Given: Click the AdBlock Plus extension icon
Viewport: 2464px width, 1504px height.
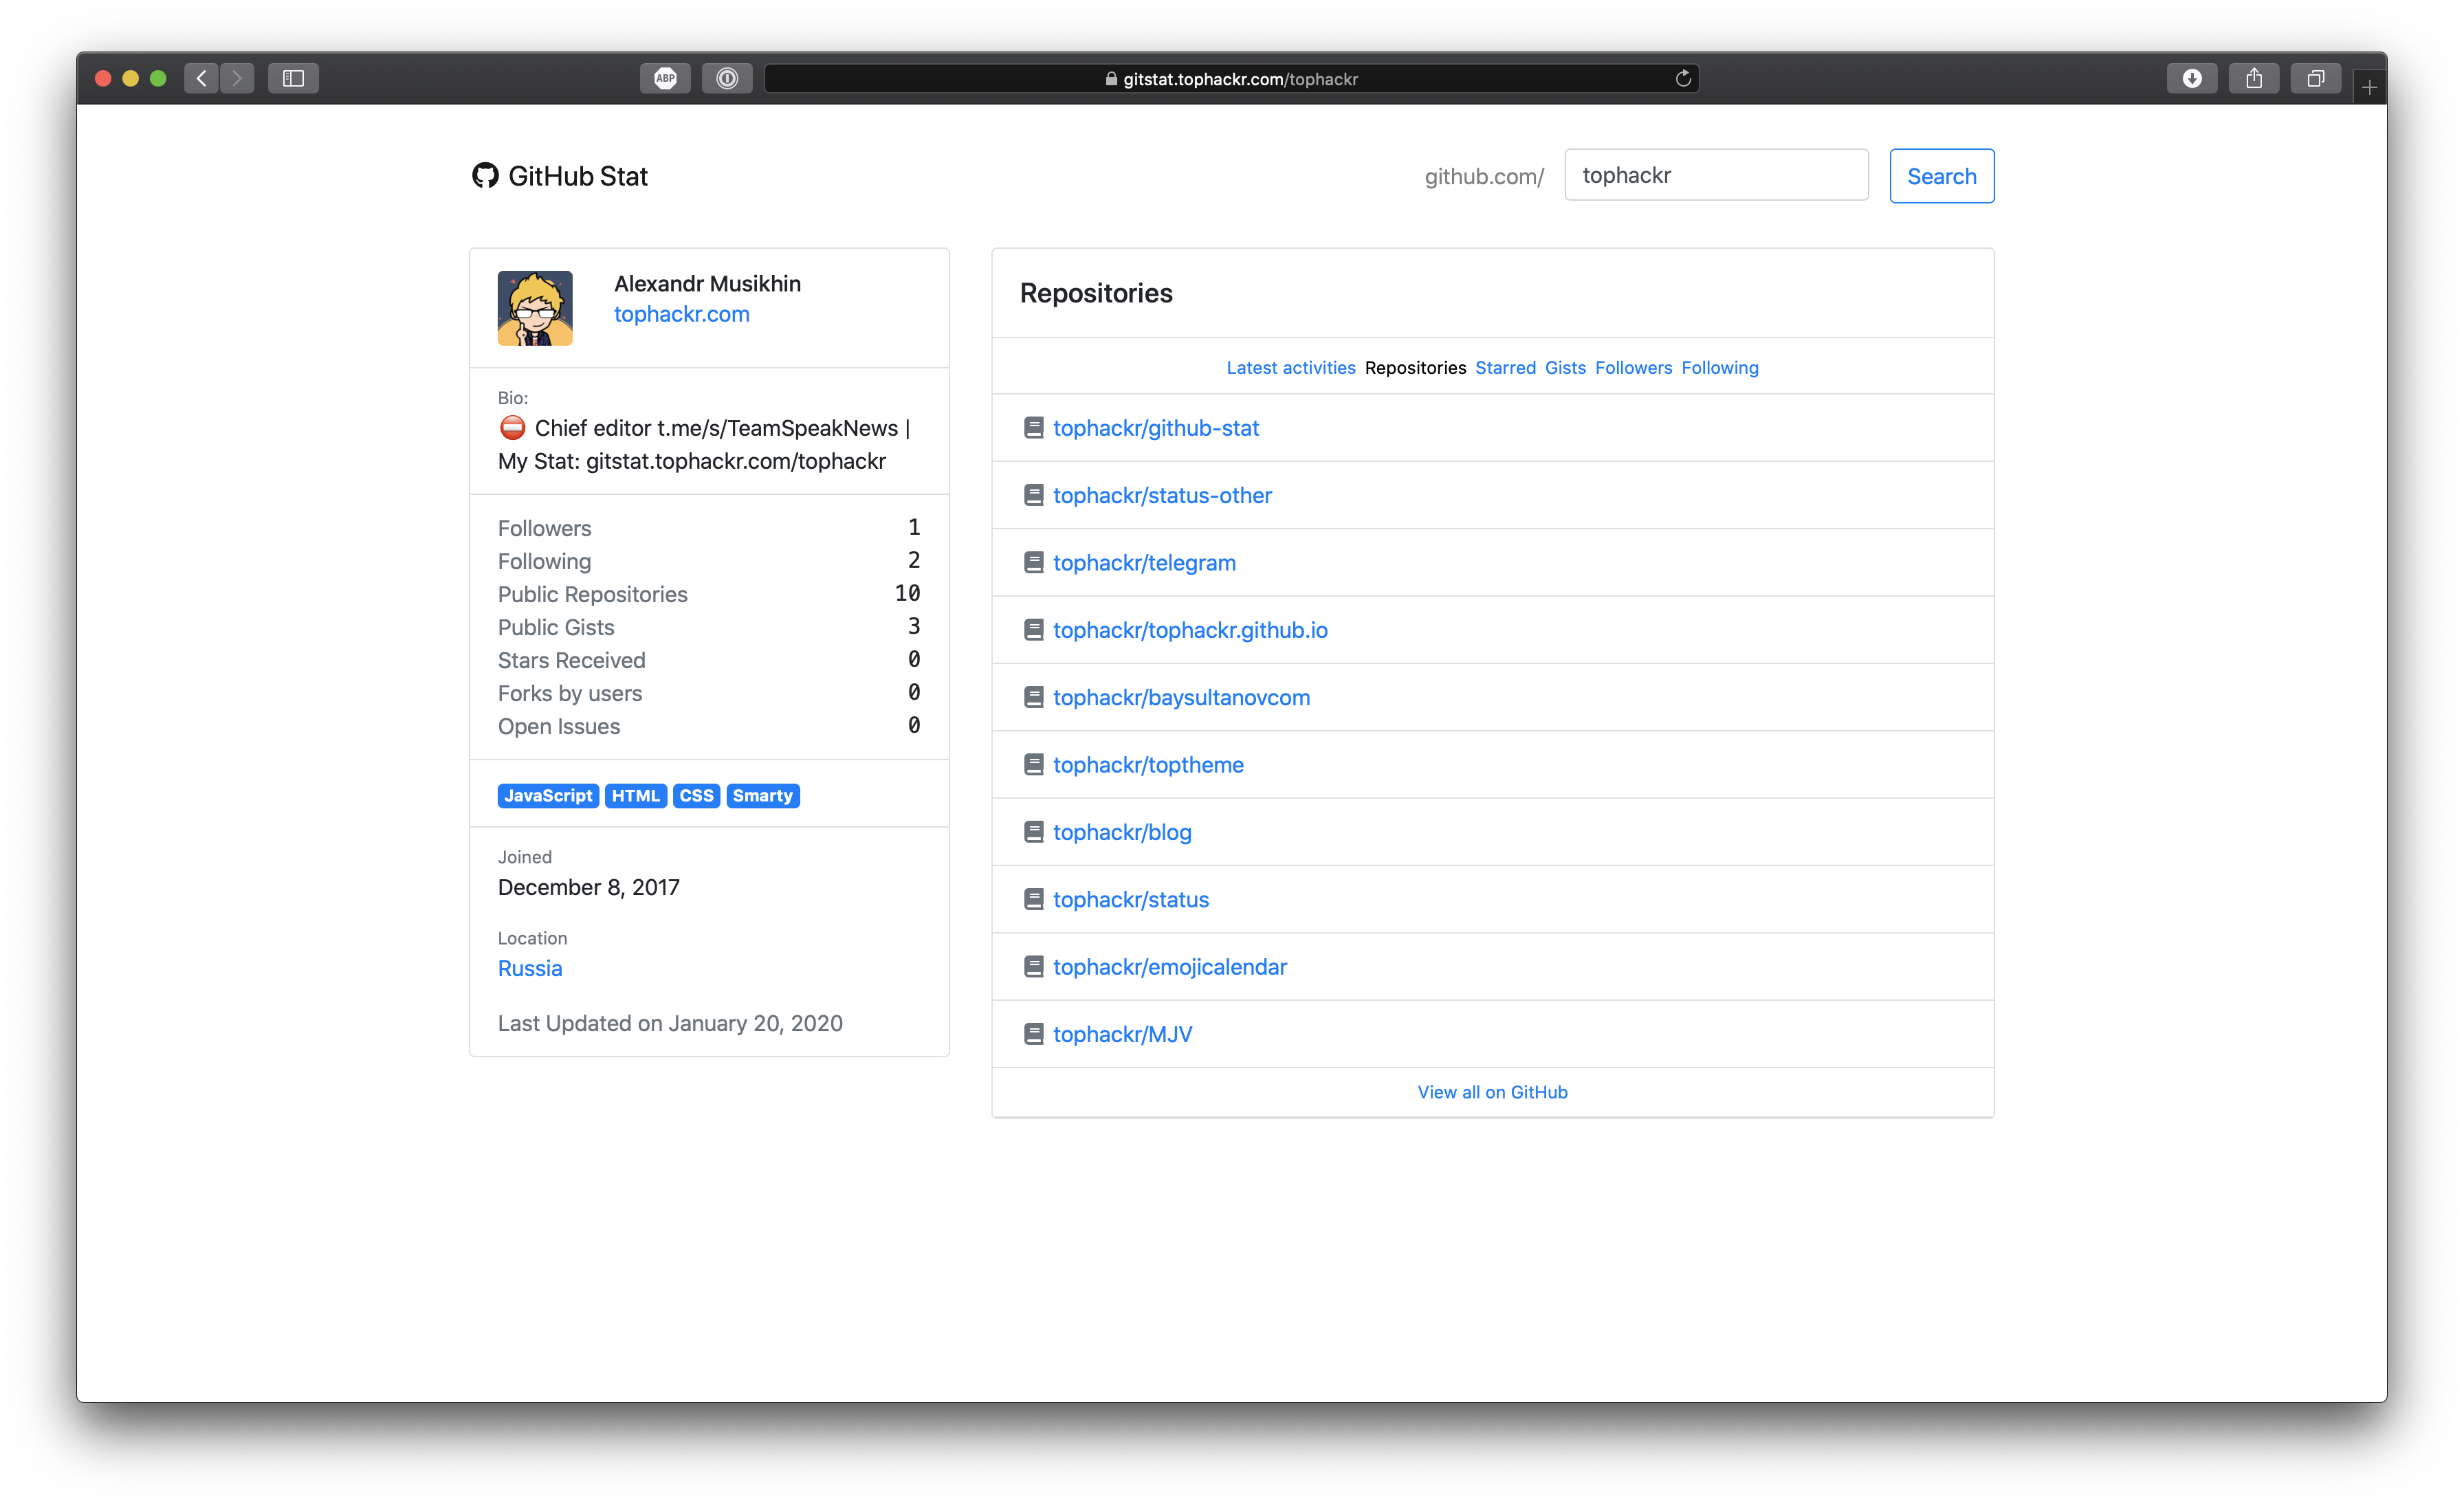Looking at the screenshot, I should click(665, 78).
